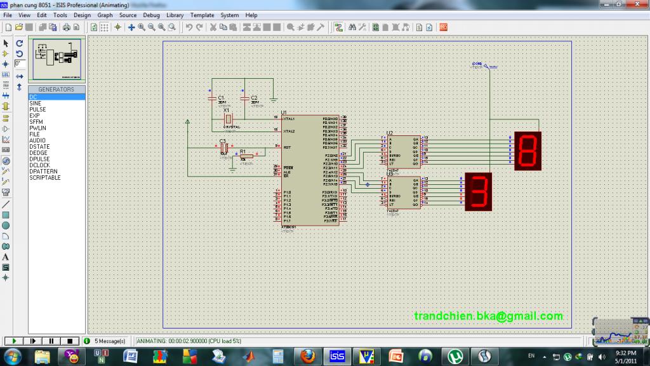Viewport: 650px width, 366px height.
Task: Select the Selection Mode arrow tool
Action: 6,43
